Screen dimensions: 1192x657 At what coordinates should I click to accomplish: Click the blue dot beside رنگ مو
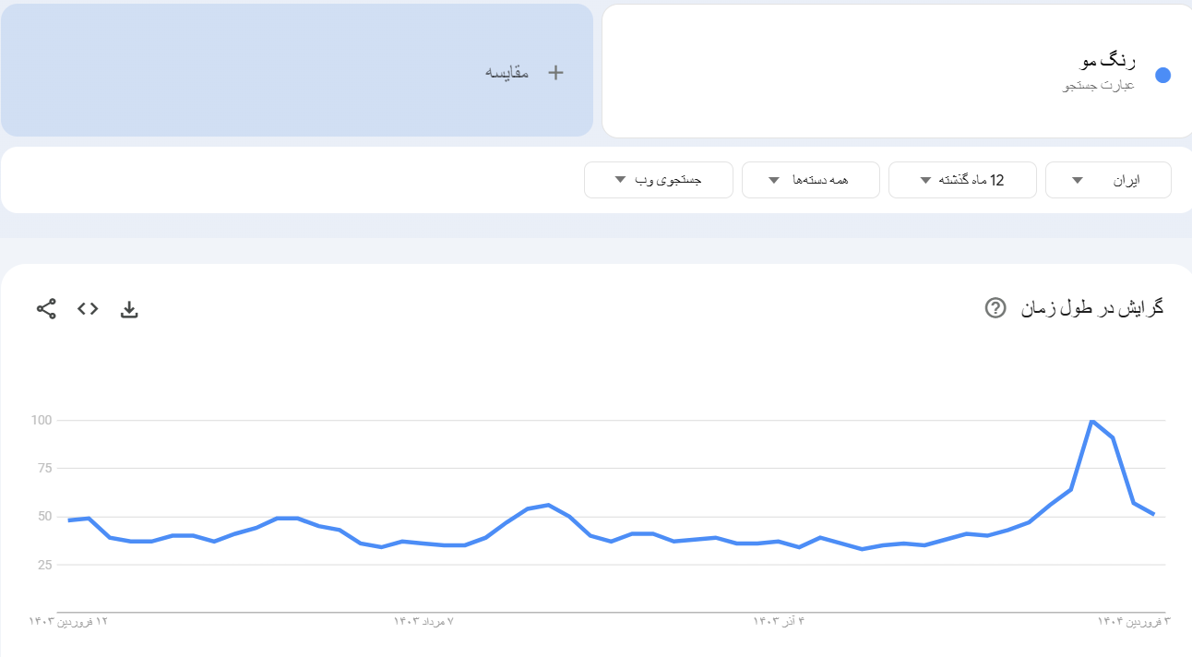click(1163, 76)
